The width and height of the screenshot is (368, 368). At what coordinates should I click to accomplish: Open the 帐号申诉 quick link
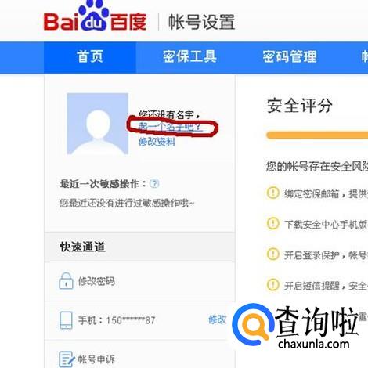pos(96,359)
